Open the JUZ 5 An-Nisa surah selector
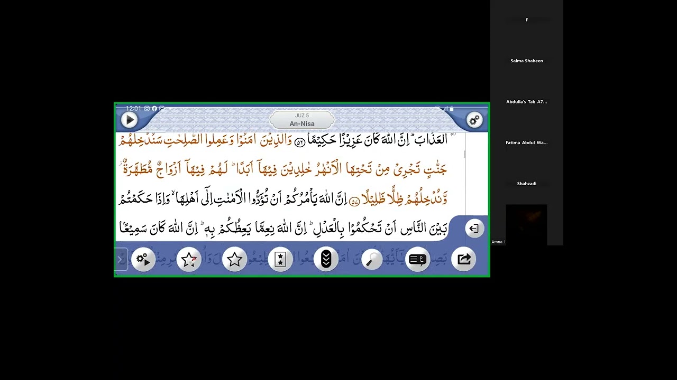 (302, 120)
